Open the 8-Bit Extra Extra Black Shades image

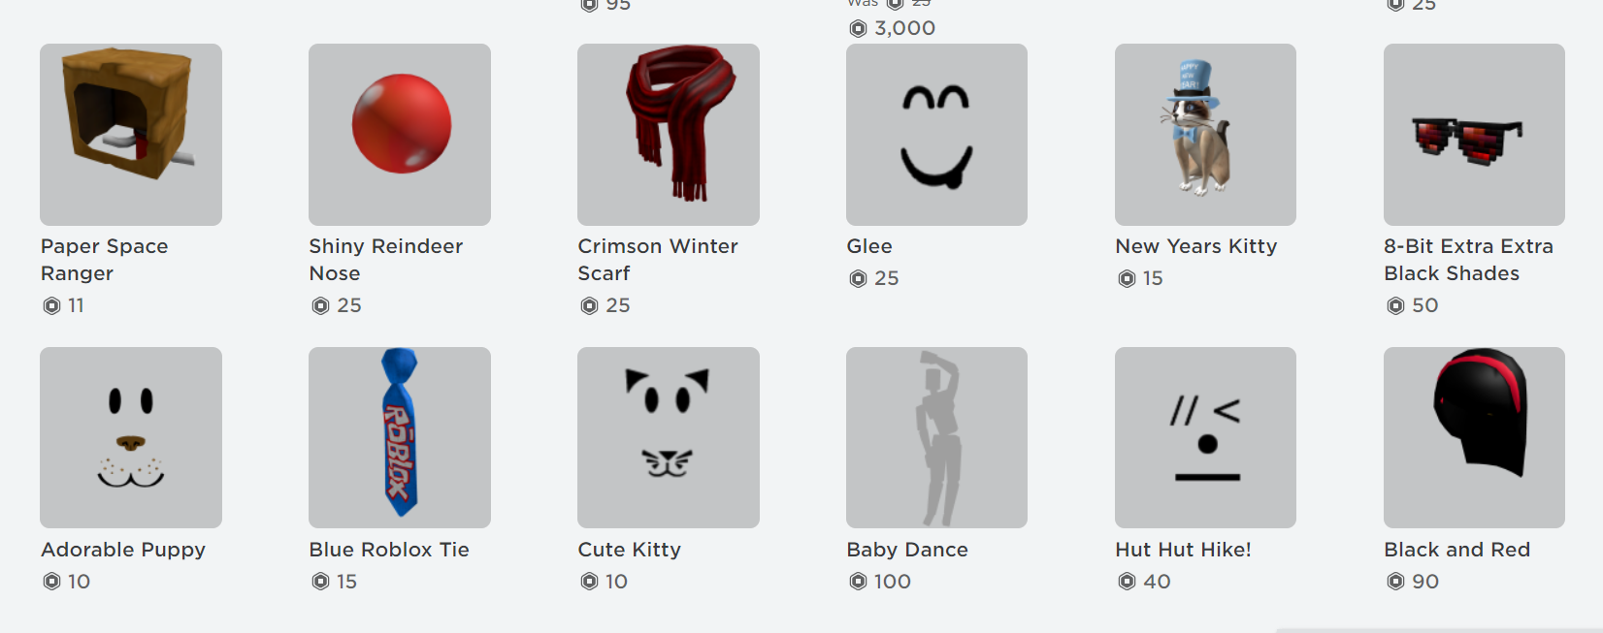(1474, 135)
